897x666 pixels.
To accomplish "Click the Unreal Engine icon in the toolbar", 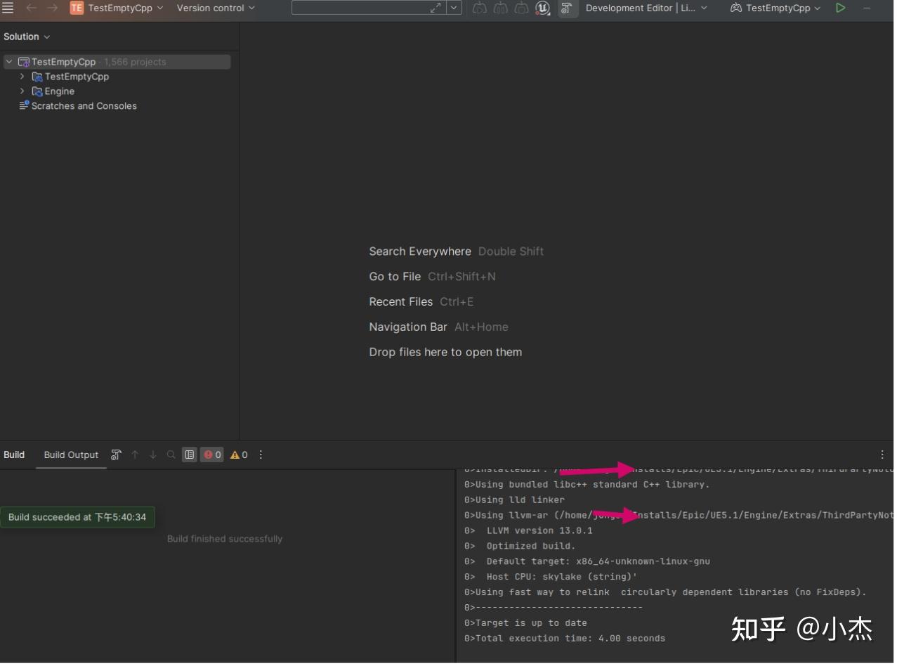I will pyautogui.click(x=542, y=8).
